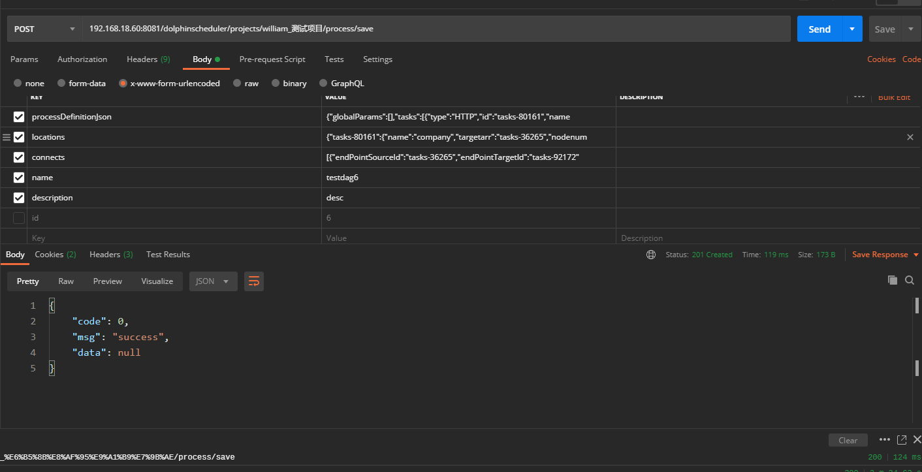Image resolution: width=922 pixels, height=472 pixels.
Task: Click the Save request button
Action: coord(885,29)
